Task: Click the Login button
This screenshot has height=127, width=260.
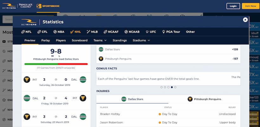Action: tap(233, 6)
